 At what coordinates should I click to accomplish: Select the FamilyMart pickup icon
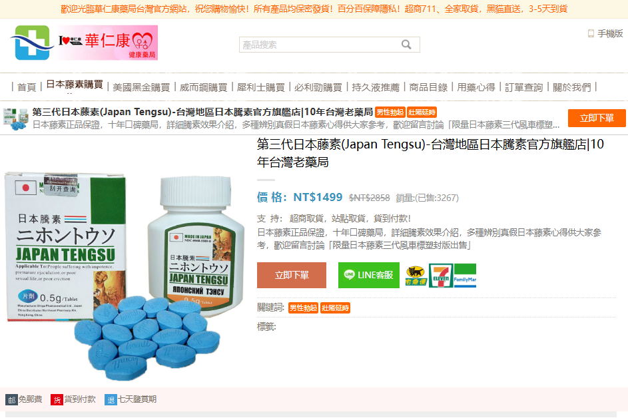pos(465,276)
